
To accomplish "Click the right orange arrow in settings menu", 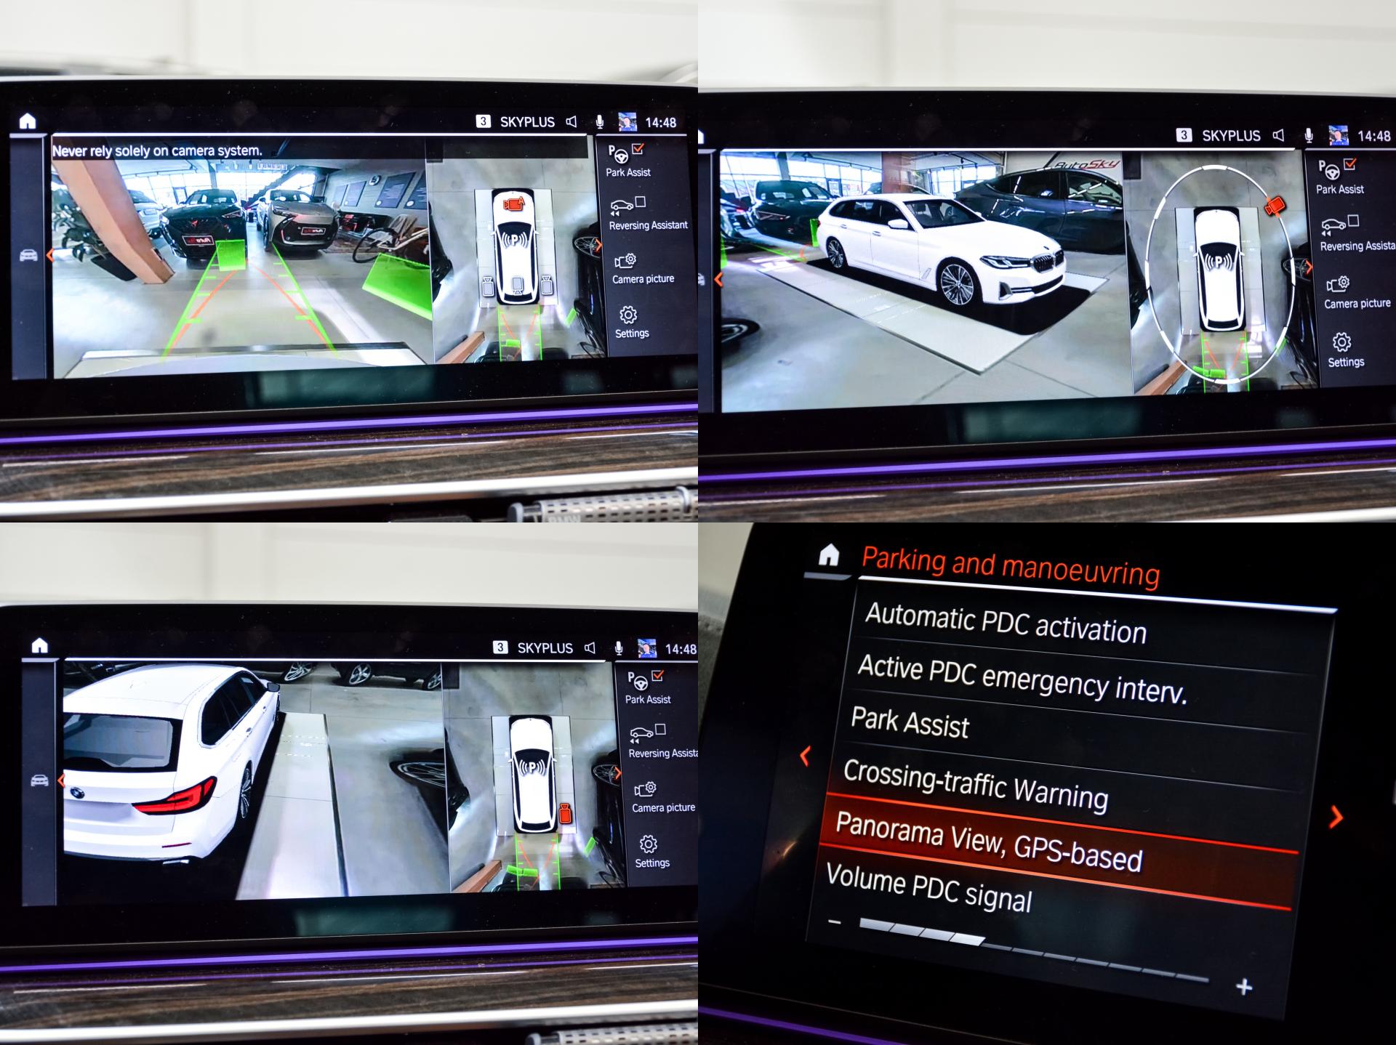I will coord(1336,817).
